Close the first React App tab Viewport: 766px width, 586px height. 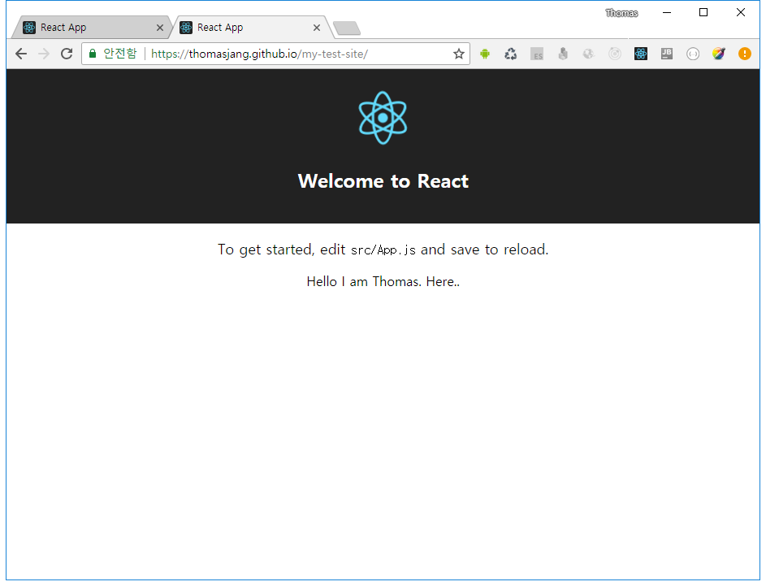160,28
